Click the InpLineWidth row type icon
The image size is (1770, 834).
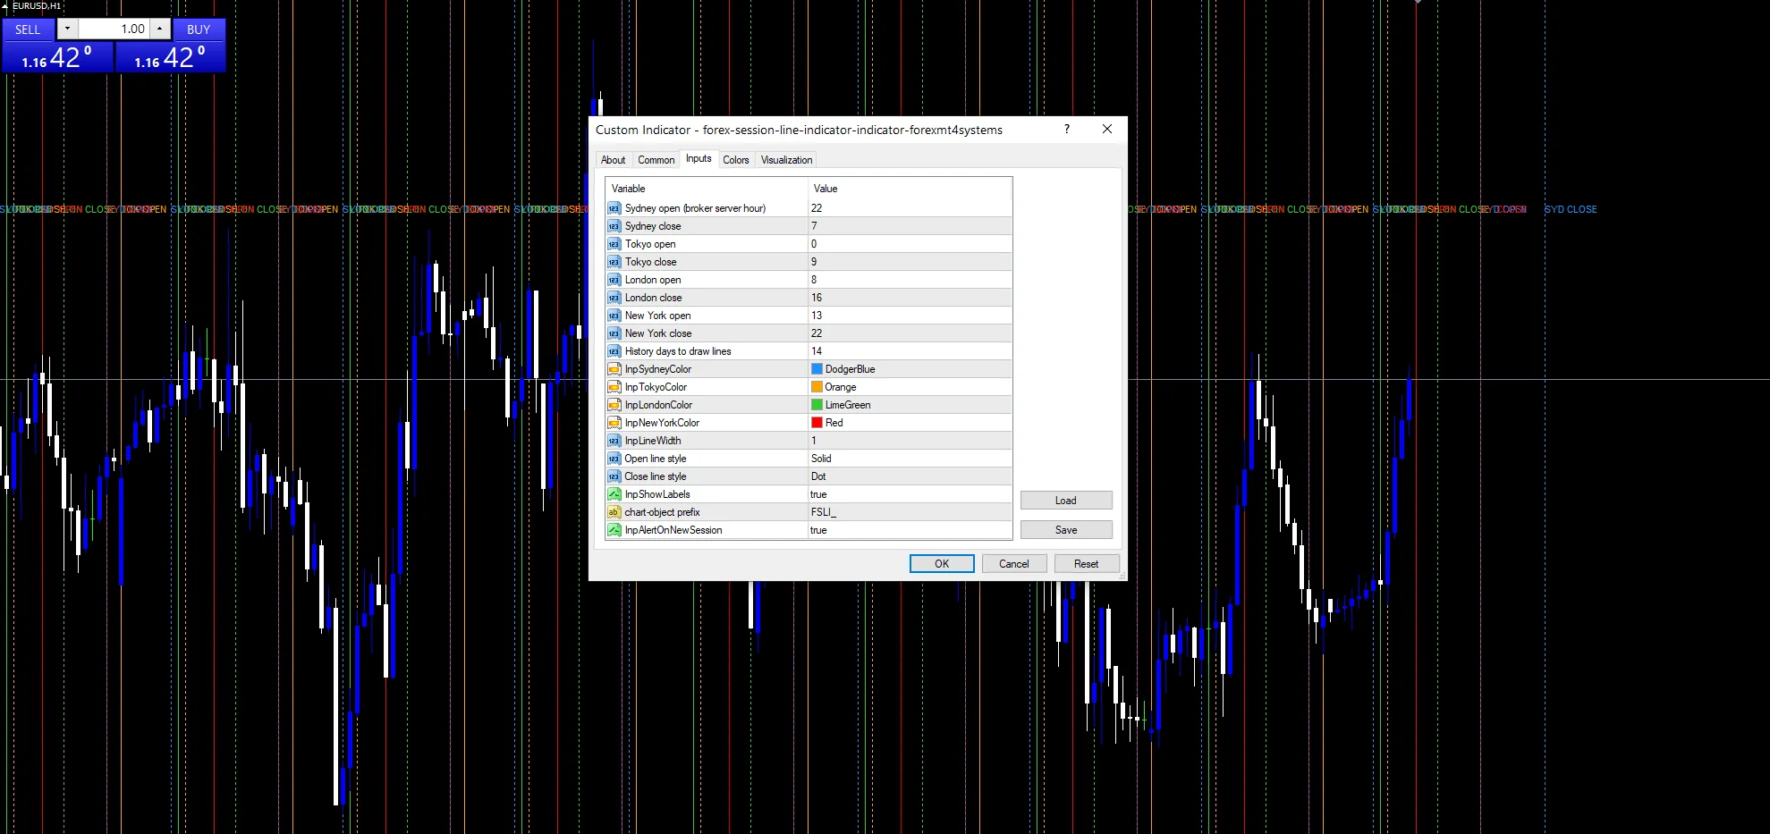point(614,441)
